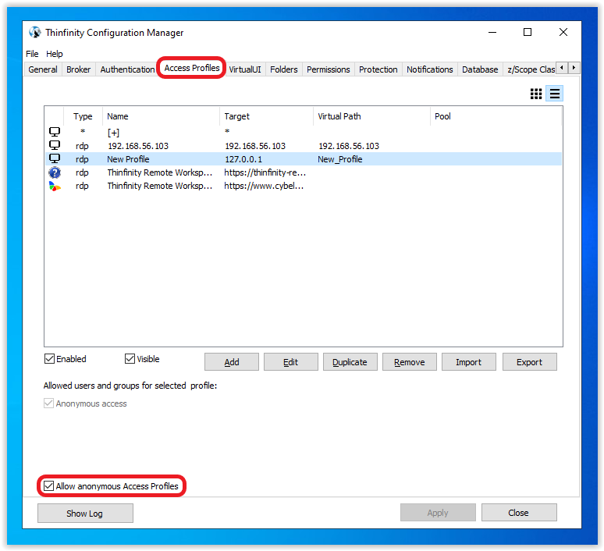Maximize the Thinfinity Configuration Manager window

(x=528, y=32)
